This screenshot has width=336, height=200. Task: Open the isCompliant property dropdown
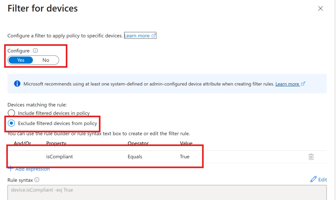(59, 157)
